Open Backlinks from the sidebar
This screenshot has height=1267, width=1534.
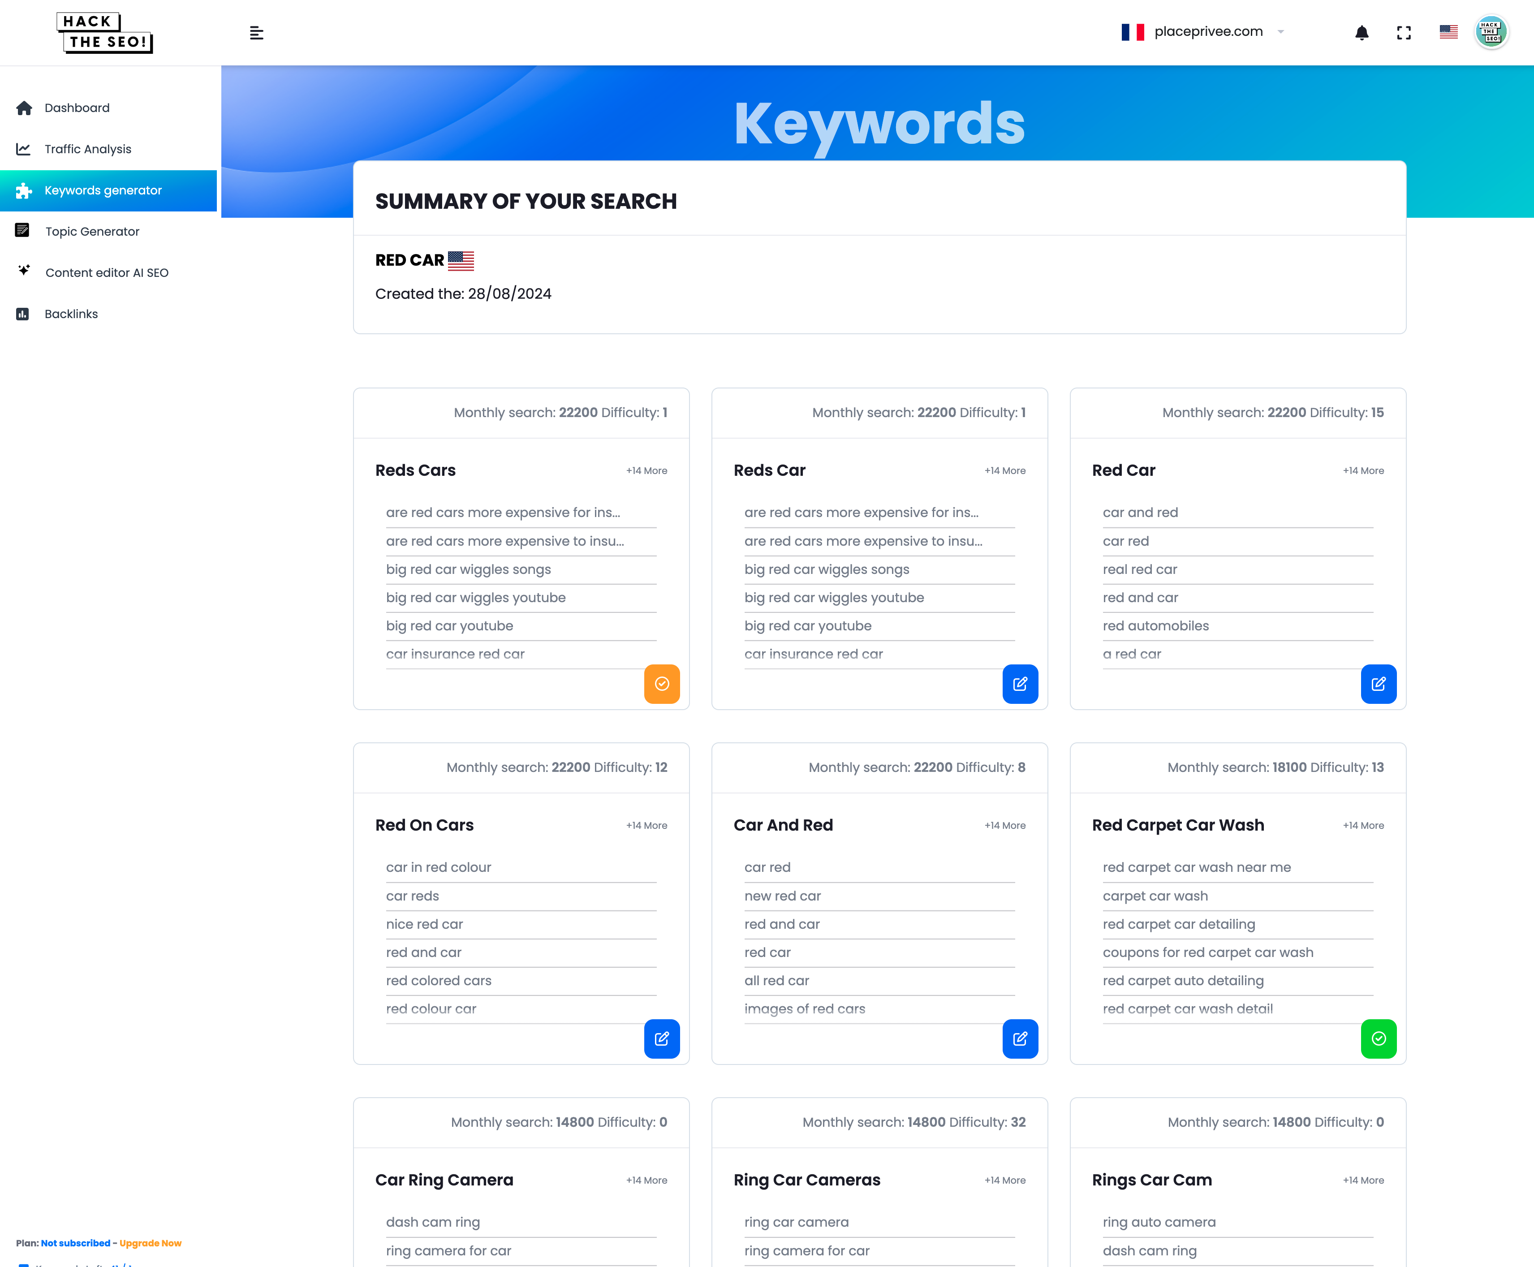click(x=71, y=314)
